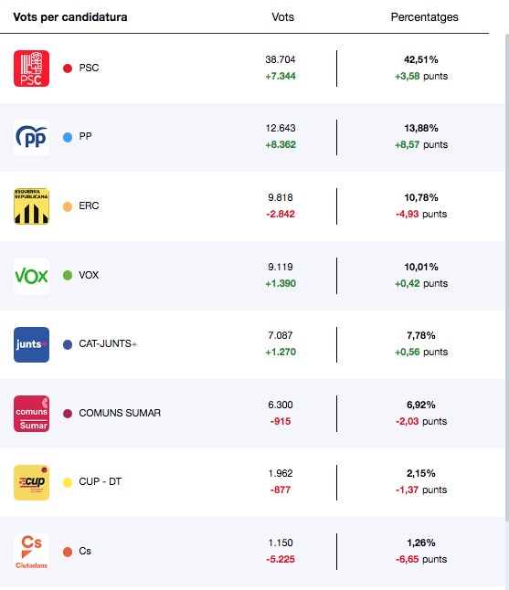The width and height of the screenshot is (509, 590).
Task: Click the junts+ party logo
Action: (x=32, y=344)
